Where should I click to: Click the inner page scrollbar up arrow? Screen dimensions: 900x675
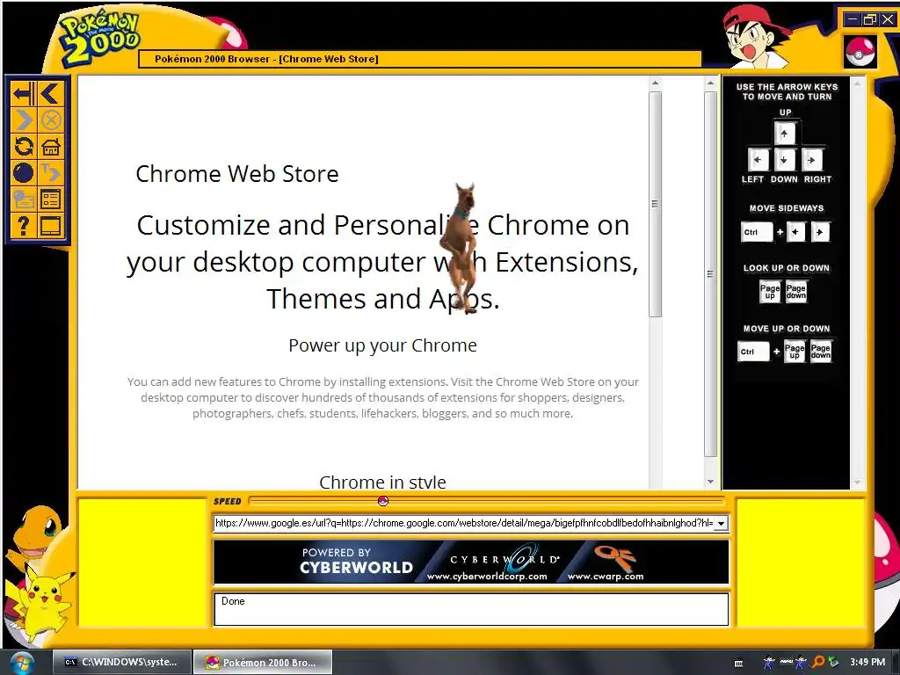[655, 83]
